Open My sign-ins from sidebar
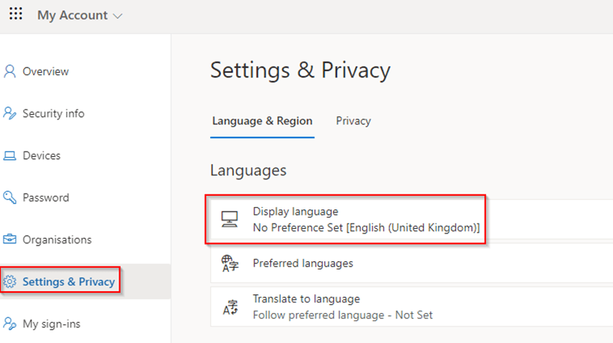Screen dimensions: 613x343 click(51, 324)
